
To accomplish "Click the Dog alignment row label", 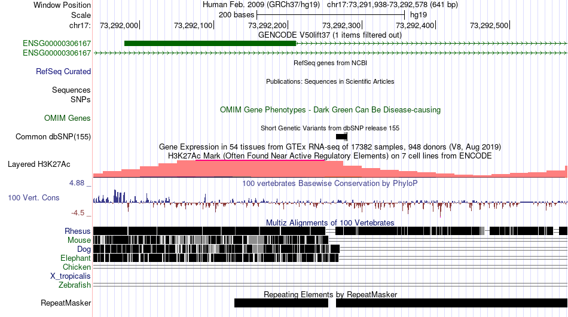I will [x=84, y=249].
